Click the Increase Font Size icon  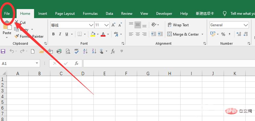click(x=113, y=25)
